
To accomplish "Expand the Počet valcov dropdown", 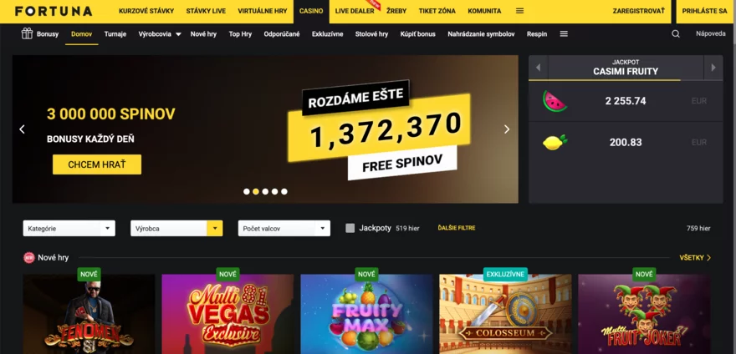I will [x=284, y=228].
